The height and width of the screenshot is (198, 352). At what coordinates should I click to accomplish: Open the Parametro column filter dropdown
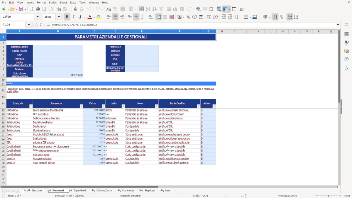[x=81, y=106]
